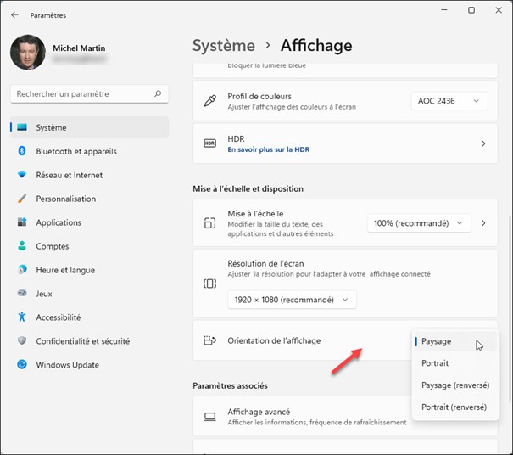Open the 1920 × 1080 resolution dropdown
Image resolution: width=513 pixels, height=455 pixels.
pyautogui.click(x=292, y=300)
